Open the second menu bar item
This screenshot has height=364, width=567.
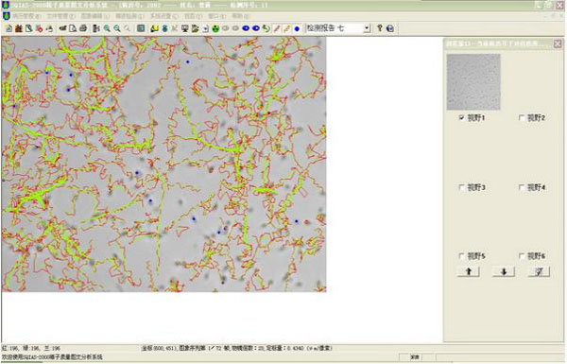[x=60, y=16]
